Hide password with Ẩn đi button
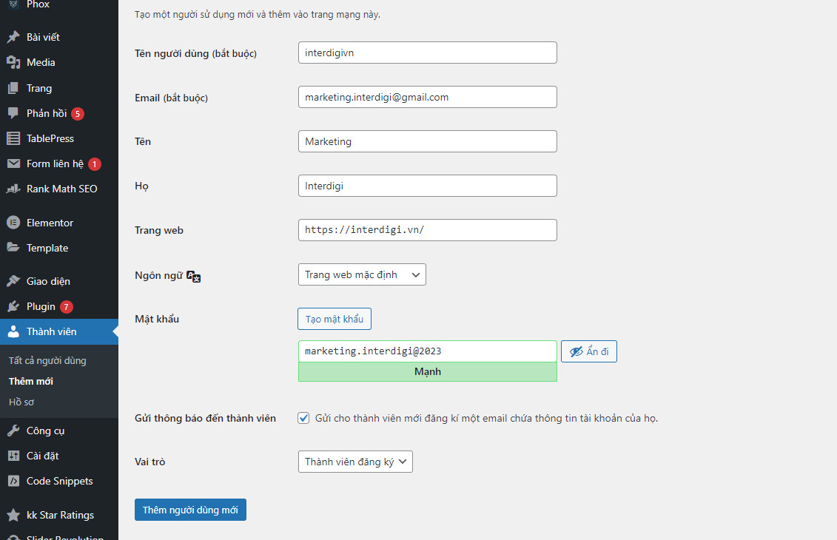 coord(589,351)
